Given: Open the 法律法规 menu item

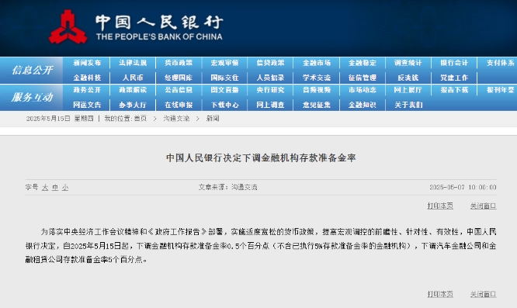Looking at the screenshot, I should (133, 63).
